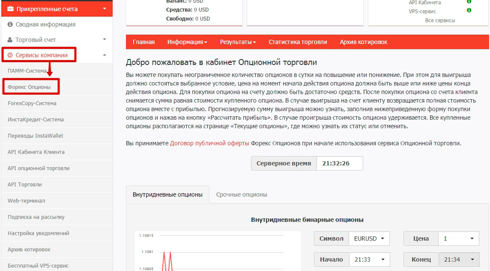Open the Результаты menu

[x=238, y=42]
